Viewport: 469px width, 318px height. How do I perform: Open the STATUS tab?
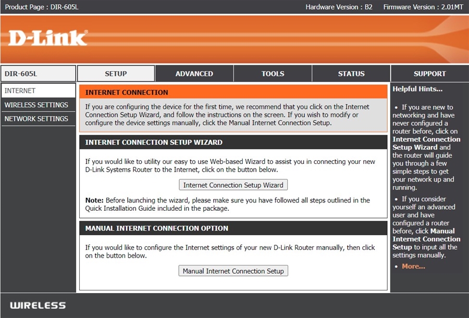(x=351, y=73)
